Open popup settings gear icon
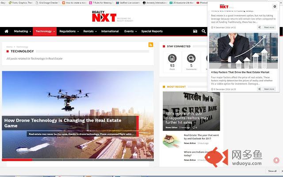The height and width of the screenshot is (177, 283). click(275, 7)
